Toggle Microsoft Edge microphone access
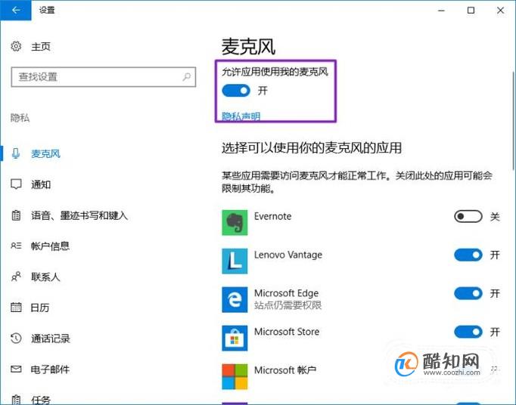Image resolution: width=516 pixels, height=405 pixels. tap(468, 293)
